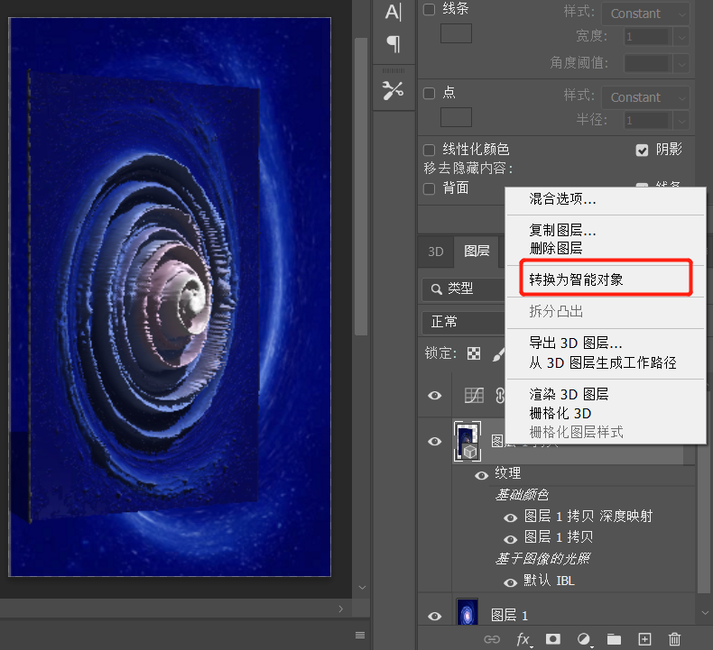713x650 pixels.
Task: Click the 基础颜色 texture label
Action: click(522, 495)
